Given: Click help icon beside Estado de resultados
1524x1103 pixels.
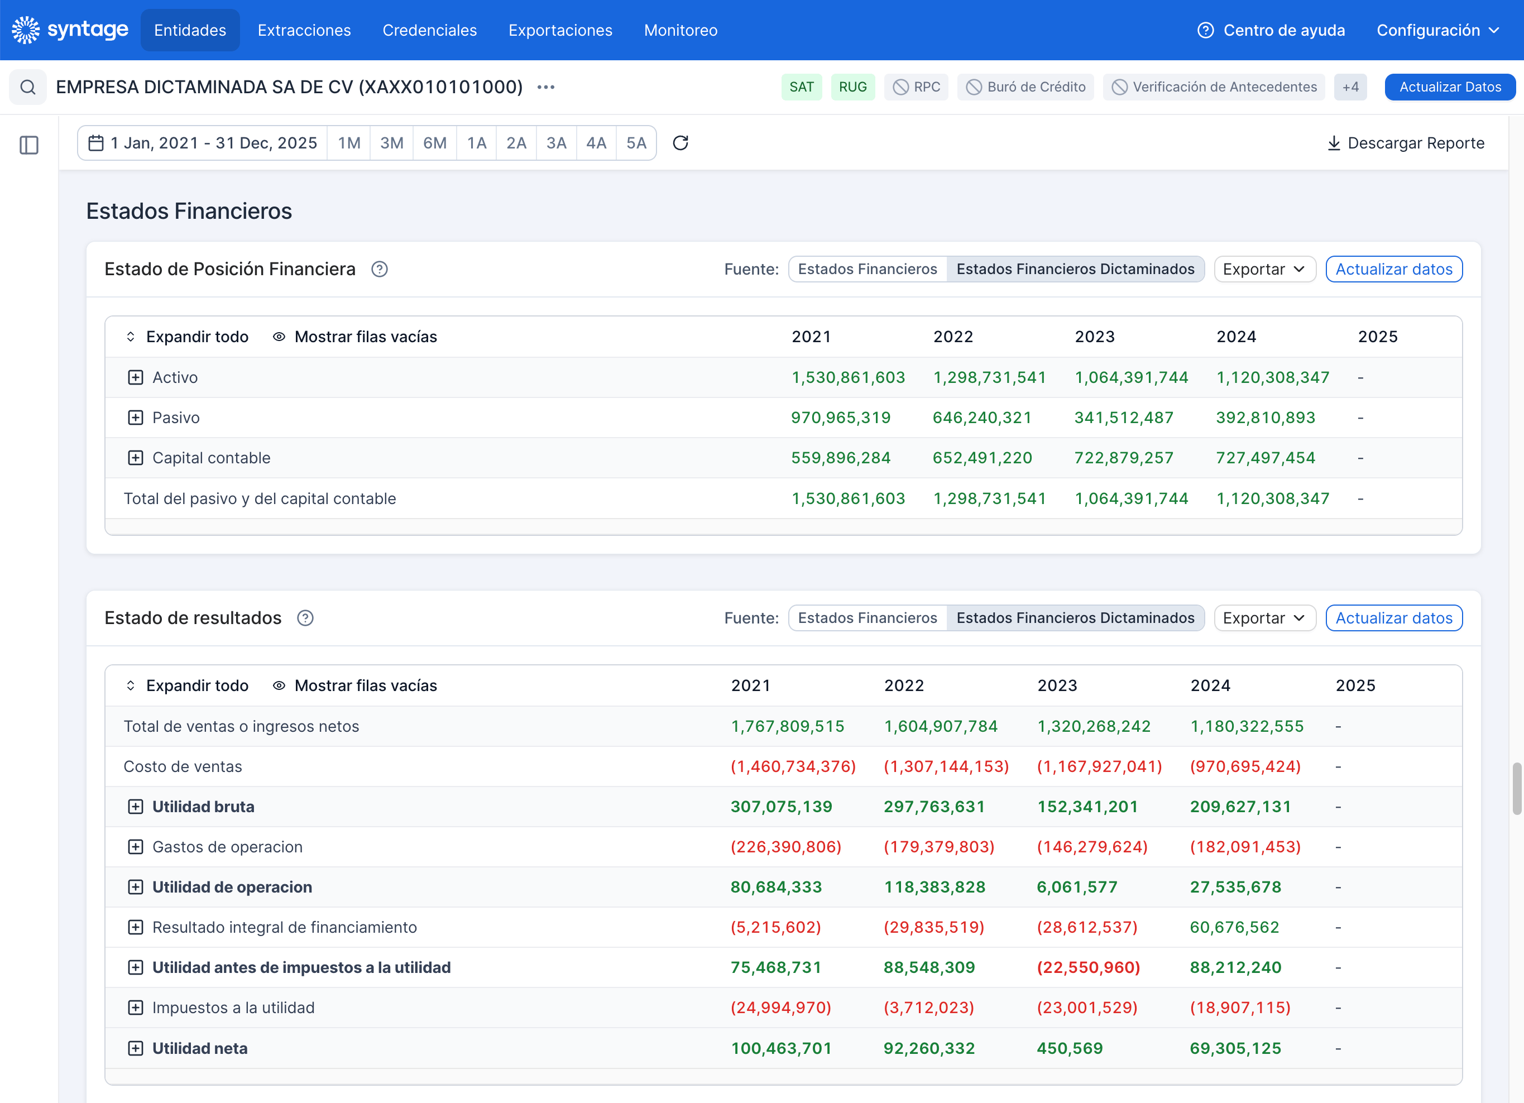Looking at the screenshot, I should [x=305, y=618].
